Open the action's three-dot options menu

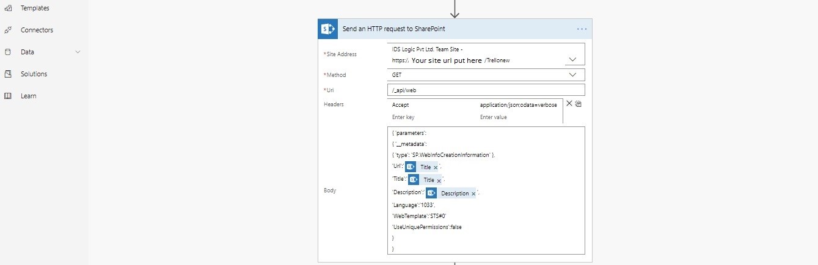582,29
